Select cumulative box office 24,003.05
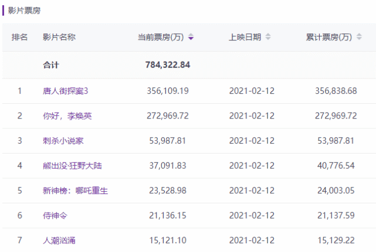The width and height of the screenshot is (376, 252). (336, 190)
